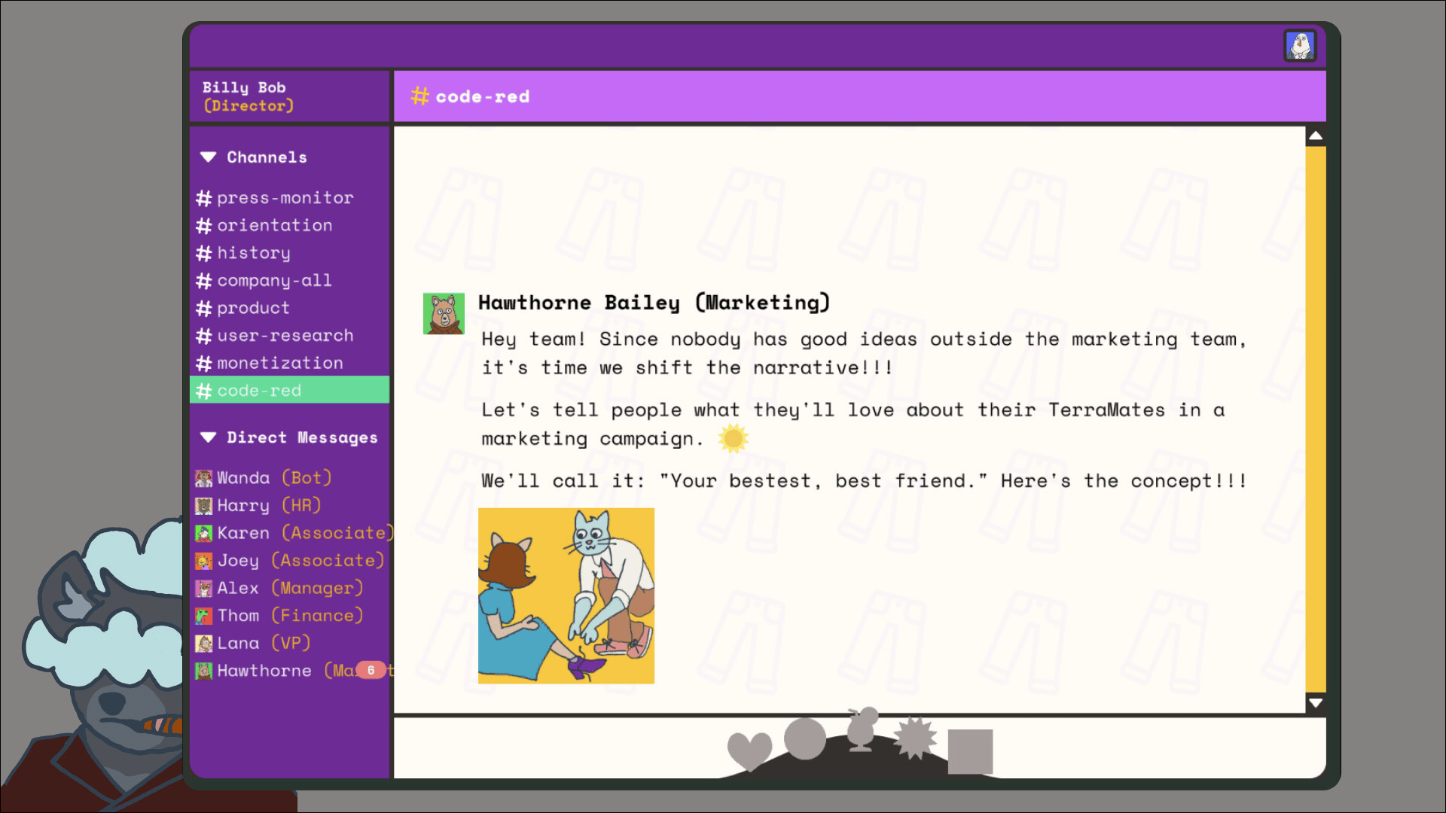Click the heart reaction icon
Viewport: 1446px width, 813px height.
click(x=749, y=750)
